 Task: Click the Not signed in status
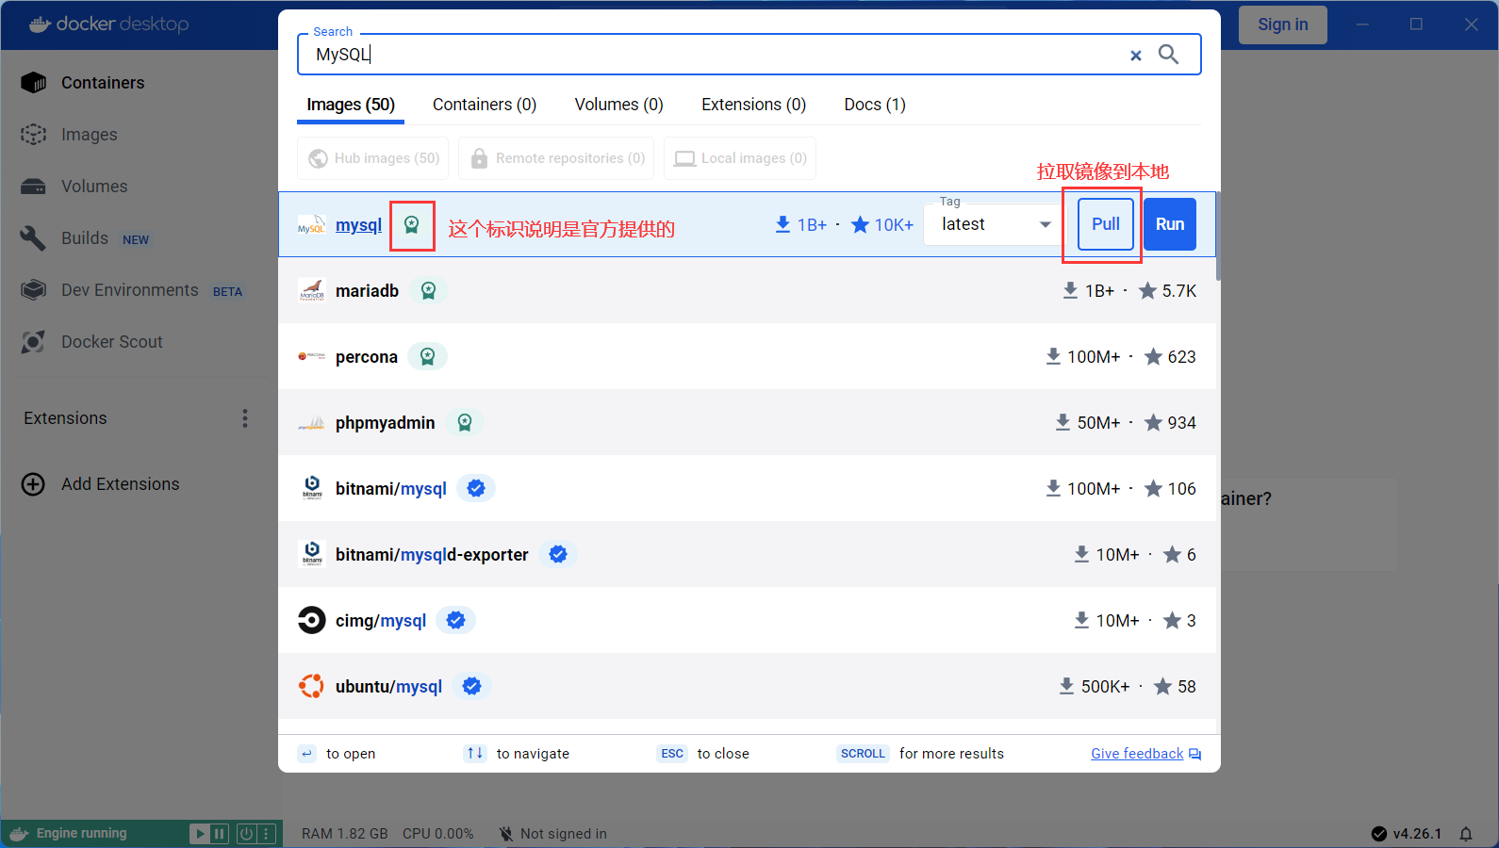click(x=553, y=834)
